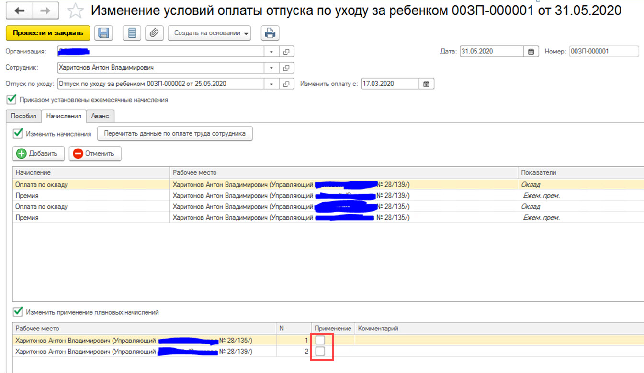Toggle Приказом установлены ежемесячные начисления checkbox
Image resolution: width=644 pixels, height=373 pixels.
pos(11,100)
